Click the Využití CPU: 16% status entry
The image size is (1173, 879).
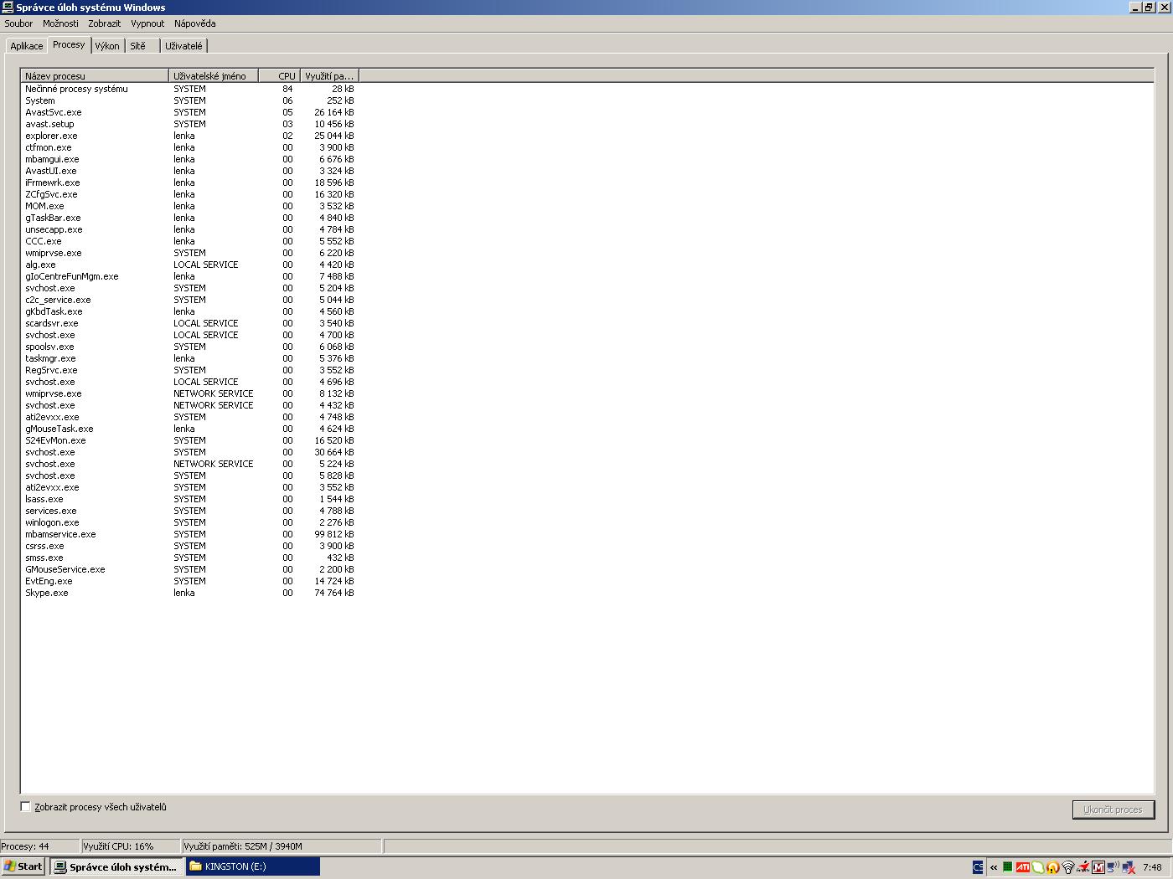click(130, 846)
